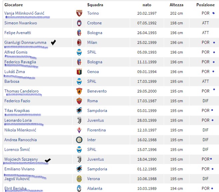Click the Inter club crest icon
Viewport: 219px width, 192px height.
coord(79,140)
